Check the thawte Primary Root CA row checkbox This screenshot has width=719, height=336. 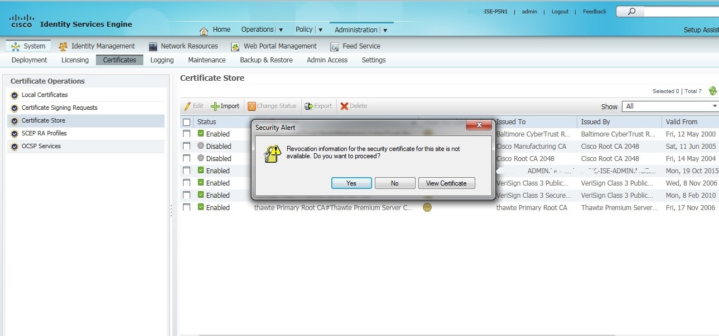tap(186, 207)
